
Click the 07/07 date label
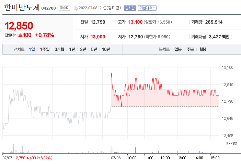pyautogui.click(x=7, y=158)
